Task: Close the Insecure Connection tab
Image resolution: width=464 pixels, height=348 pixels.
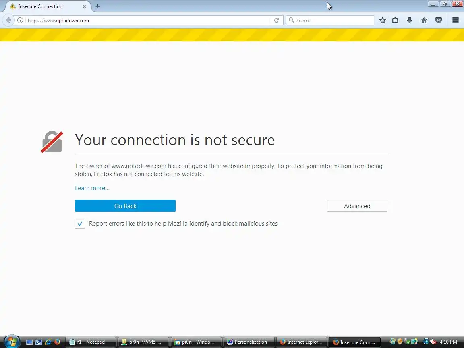Action: pyautogui.click(x=84, y=6)
